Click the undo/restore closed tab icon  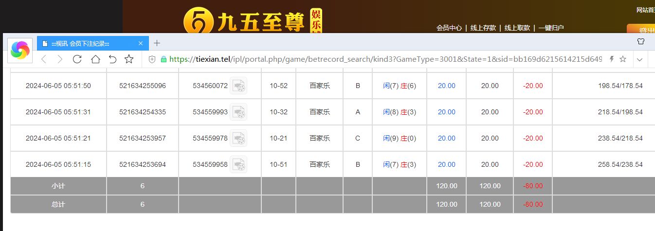click(x=112, y=59)
